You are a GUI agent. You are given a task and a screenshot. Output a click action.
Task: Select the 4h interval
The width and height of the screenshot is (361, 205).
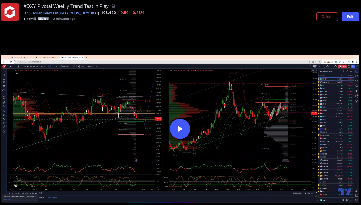point(37,66)
